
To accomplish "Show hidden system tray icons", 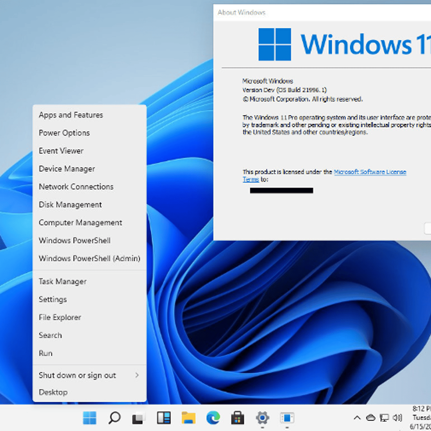I will tap(357, 418).
